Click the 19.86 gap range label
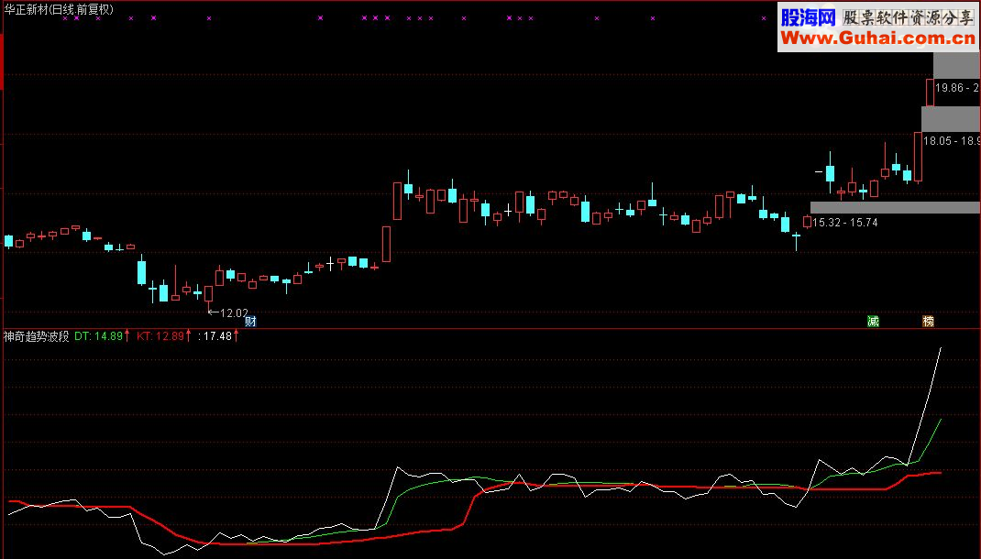 pyautogui.click(x=957, y=88)
